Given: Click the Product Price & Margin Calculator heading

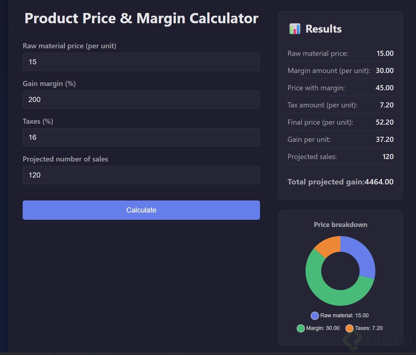Looking at the screenshot, I should (x=141, y=18).
